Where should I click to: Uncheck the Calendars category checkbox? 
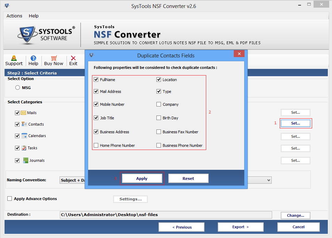[x=17, y=136]
